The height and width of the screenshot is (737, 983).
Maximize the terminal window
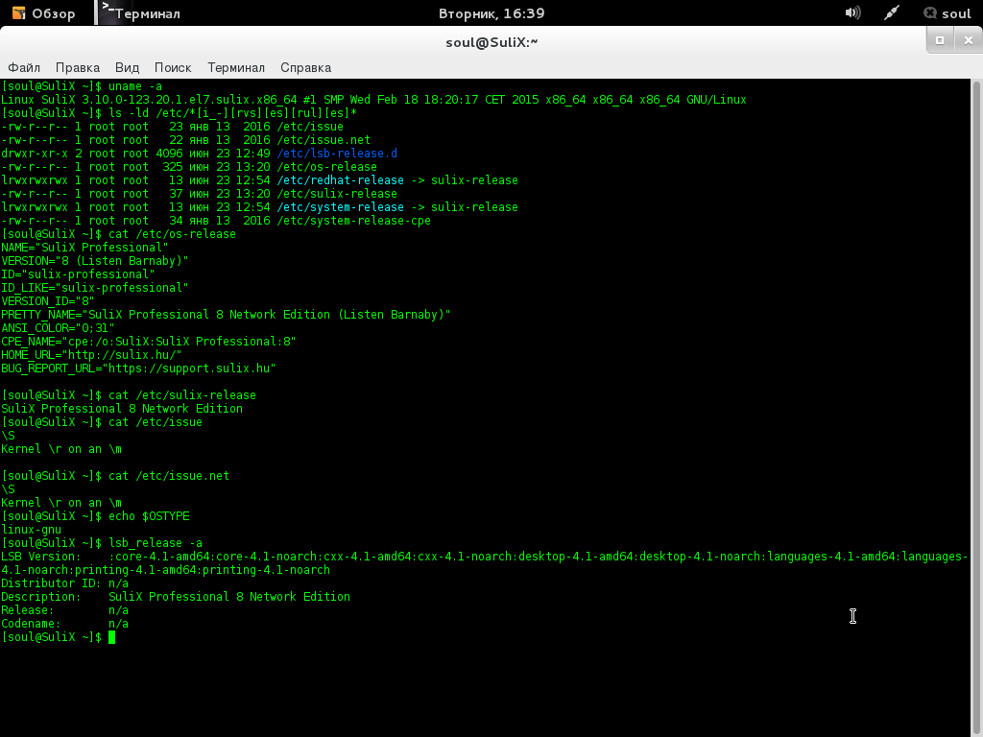[x=940, y=40]
